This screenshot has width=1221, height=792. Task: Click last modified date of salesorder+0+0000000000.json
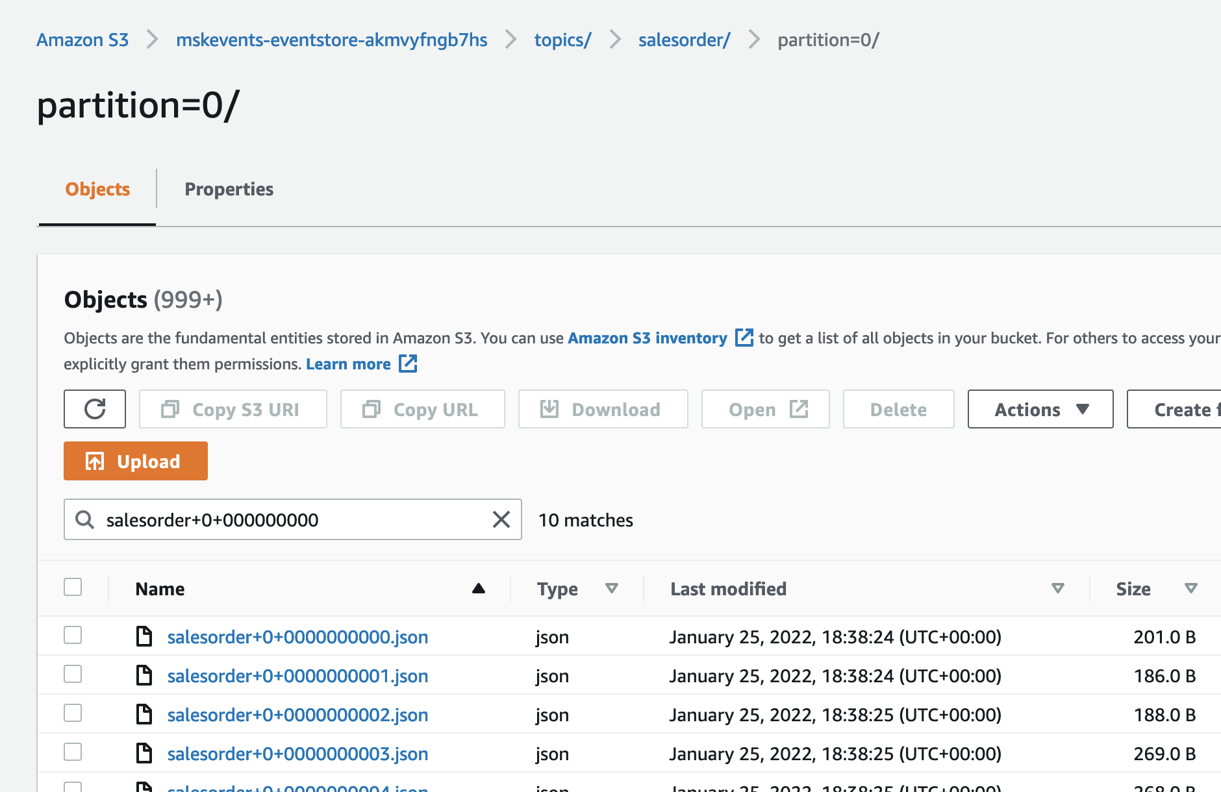pyautogui.click(x=835, y=637)
